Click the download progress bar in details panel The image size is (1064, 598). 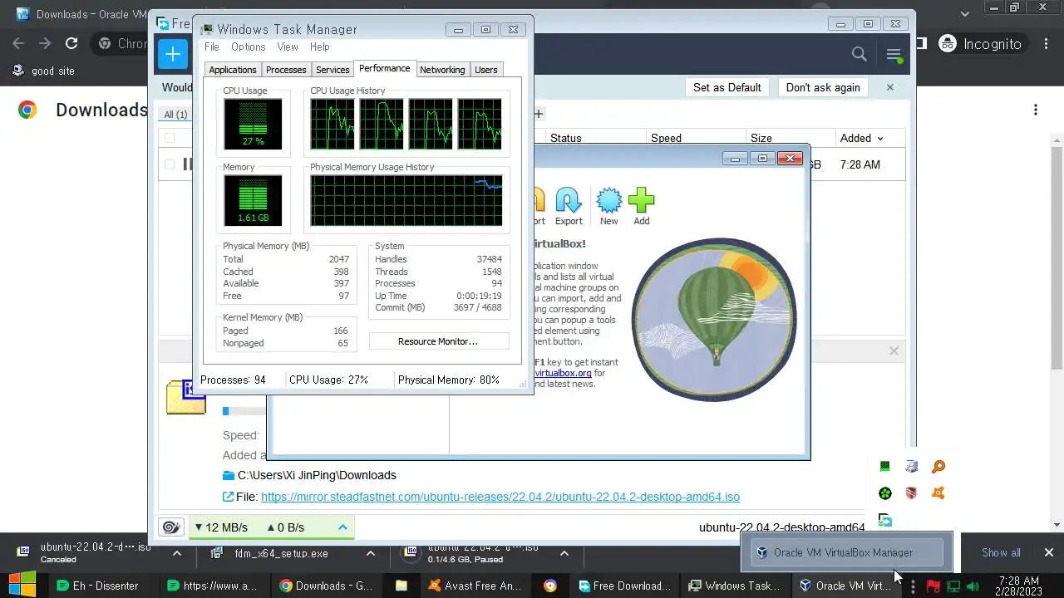point(244,411)
